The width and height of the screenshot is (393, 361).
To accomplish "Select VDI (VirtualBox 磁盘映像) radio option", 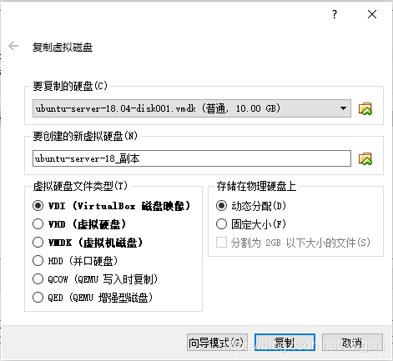I will (x=38, y=206).
